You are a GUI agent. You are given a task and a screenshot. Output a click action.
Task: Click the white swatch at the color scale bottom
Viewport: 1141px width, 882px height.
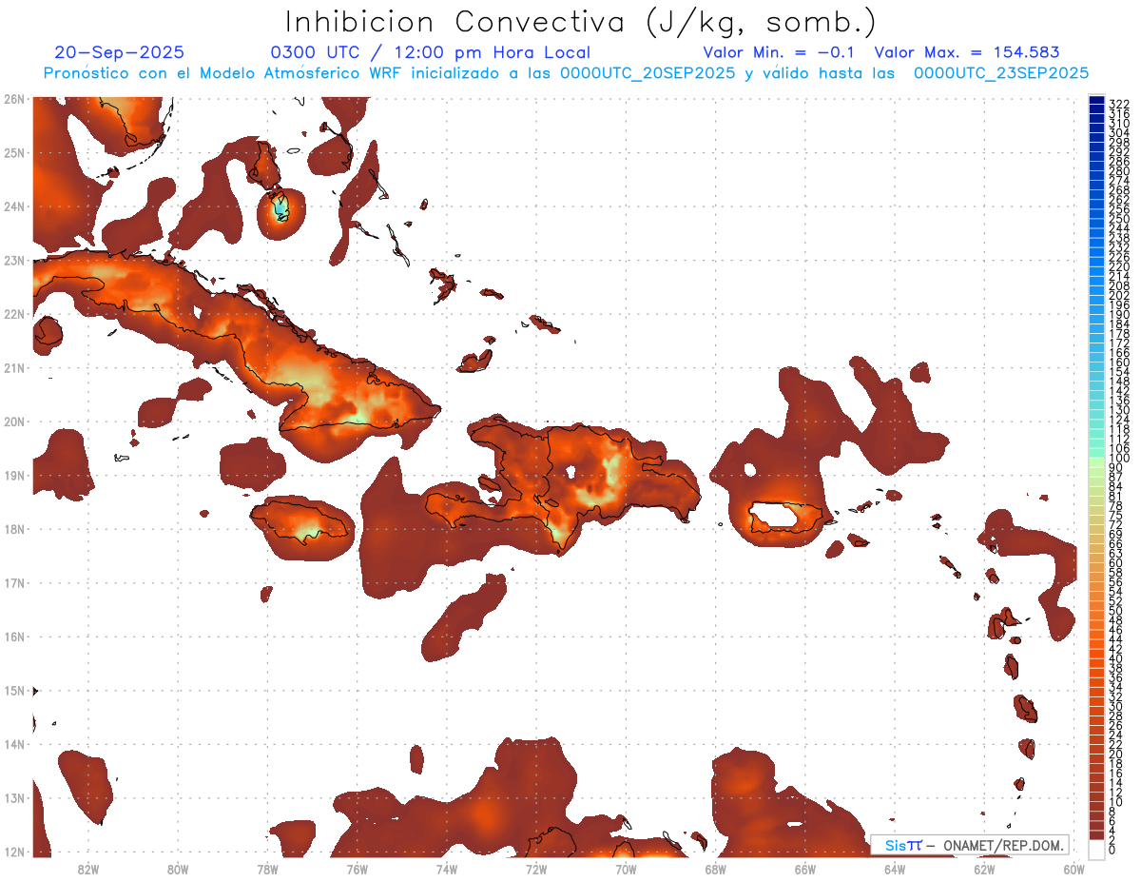(1097, 849)
